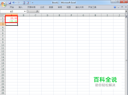128x95 pixels.
Task: Close the workbook window from the ribbon
Action: click(x=126, y=7)
